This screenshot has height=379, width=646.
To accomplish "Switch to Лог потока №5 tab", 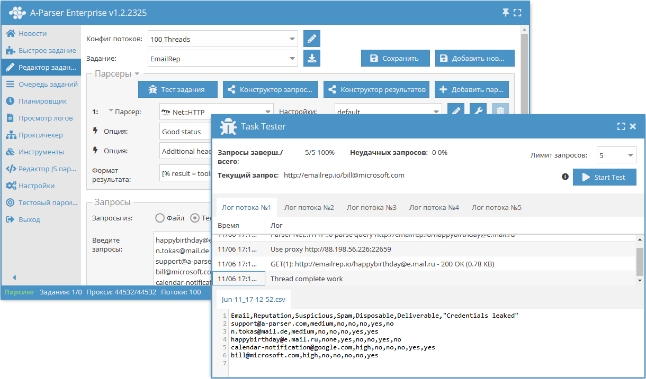I will (497, 207).
